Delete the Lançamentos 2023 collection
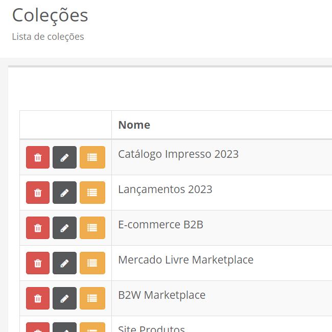This screenshot has width=332, height=332. [38, 193]
